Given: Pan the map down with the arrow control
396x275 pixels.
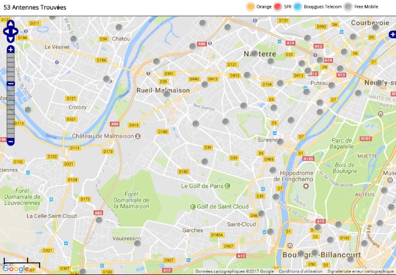Looking at the screenshot, I should [x=11, y=39].
